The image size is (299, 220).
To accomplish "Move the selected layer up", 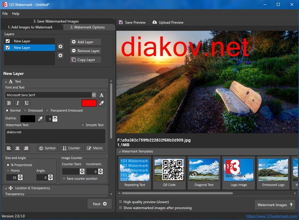I will 60,47.
